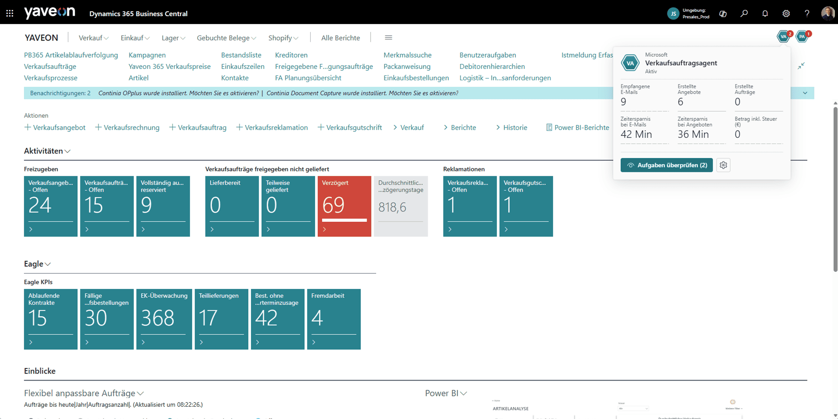Expand the Shopify navigation menu
The height and width of the screenshot is (419, 838).
click(283, 38)
